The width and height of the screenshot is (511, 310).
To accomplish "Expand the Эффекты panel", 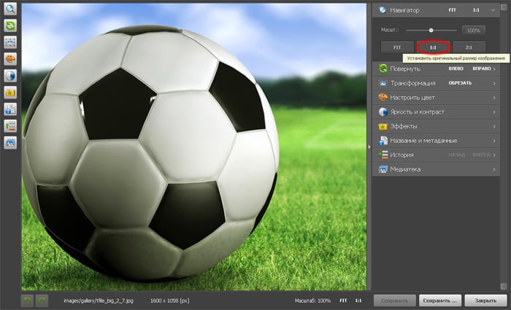I will point(436,126).
